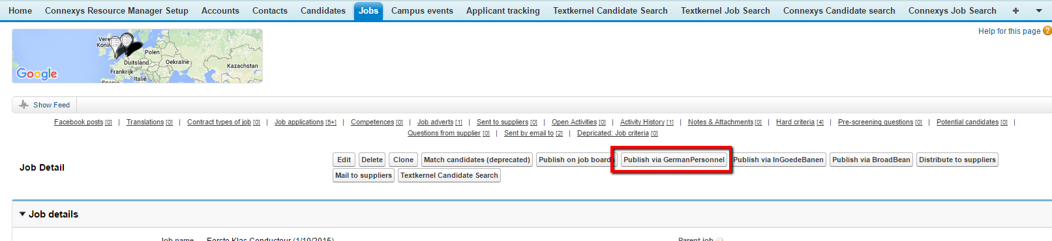Open the Applicant tracking tab
This screenshot has height=241, width=1052.
[x=503, y=10]
